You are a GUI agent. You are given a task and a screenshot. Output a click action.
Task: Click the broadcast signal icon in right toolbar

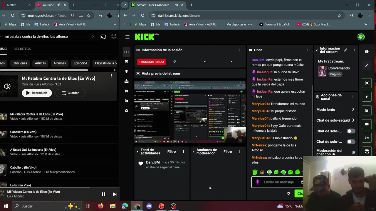point(367,138)
